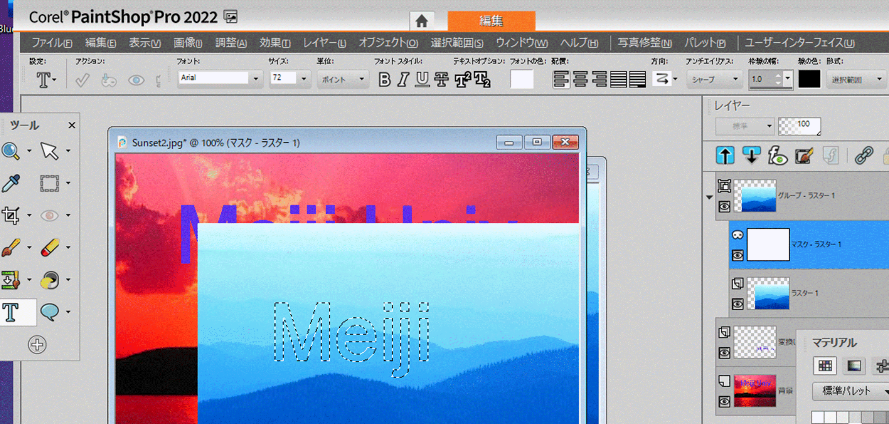Click the Home tab icon
The image size is (889, 424).
pyautogui.click(x=421, y=21)
